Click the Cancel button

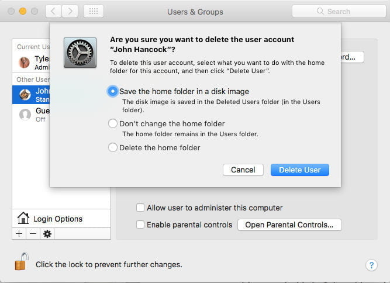(243, 170)
